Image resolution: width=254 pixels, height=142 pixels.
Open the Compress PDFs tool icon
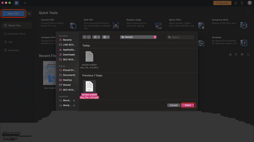244,26
